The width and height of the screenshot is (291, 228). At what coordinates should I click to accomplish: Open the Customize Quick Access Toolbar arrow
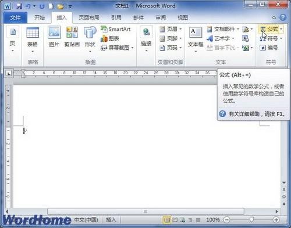[x=70, y=7]
